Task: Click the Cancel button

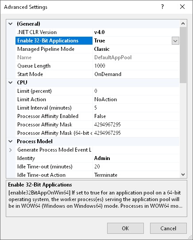Action: (x=168, y=229)
